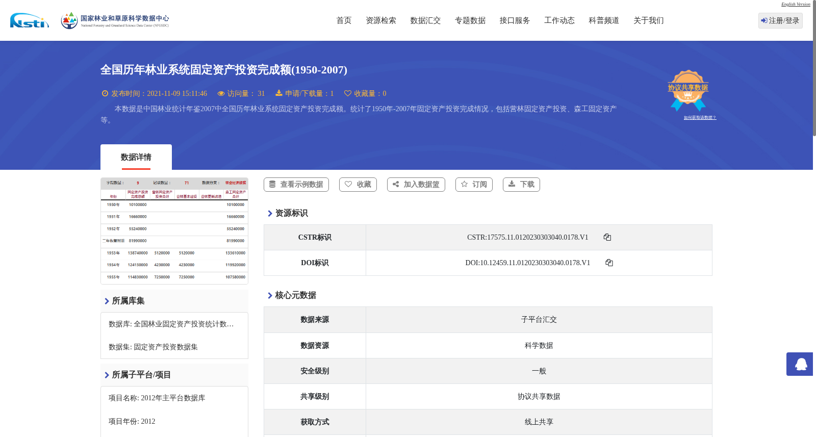Click the 下载 button
Image resolution: width=816 pixels, height=437 pixels.
pyautogui.click(x=521, y=185)
